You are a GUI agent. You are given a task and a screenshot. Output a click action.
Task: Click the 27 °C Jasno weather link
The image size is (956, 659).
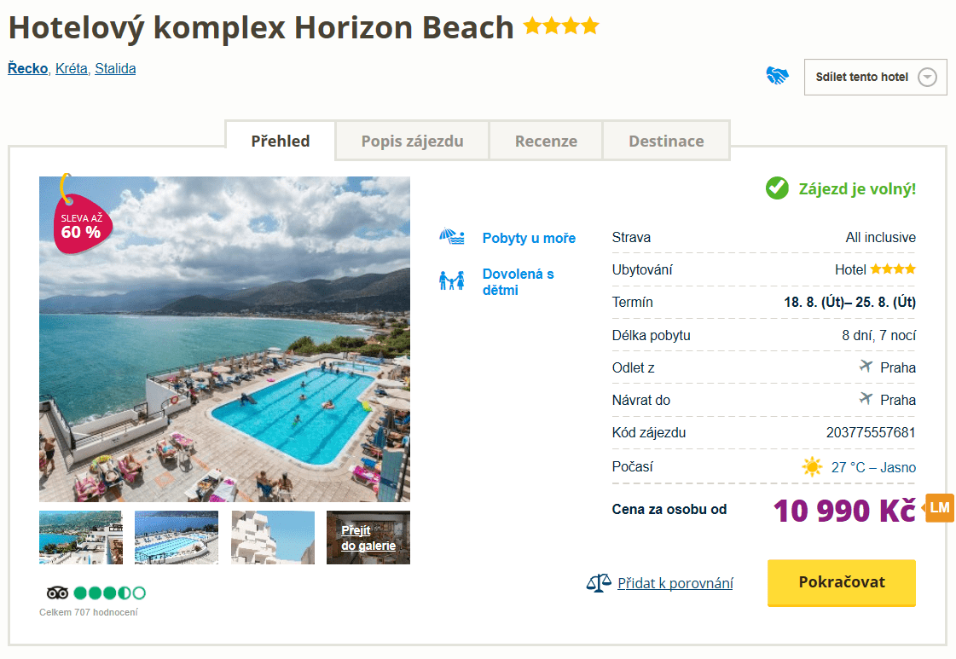click(x=873, y=467)
